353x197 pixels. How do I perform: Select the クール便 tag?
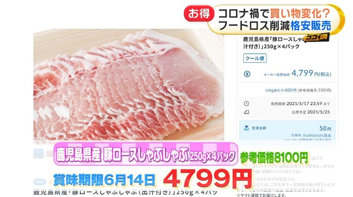click(255, 58)
